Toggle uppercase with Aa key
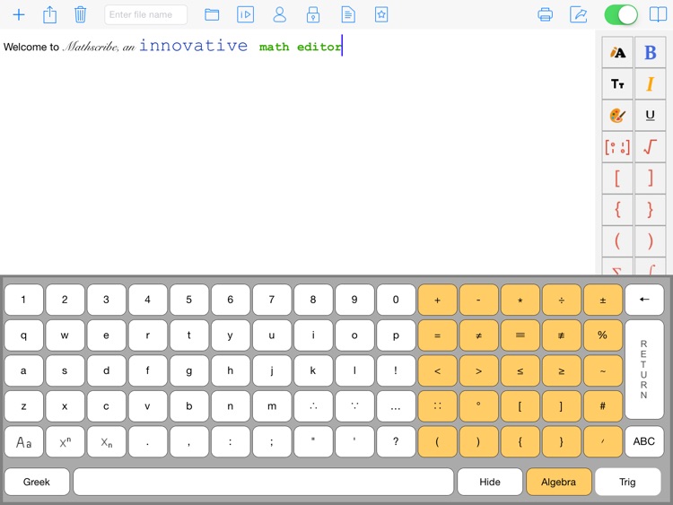This screenshot has height=505, width=673. point(24,441)
